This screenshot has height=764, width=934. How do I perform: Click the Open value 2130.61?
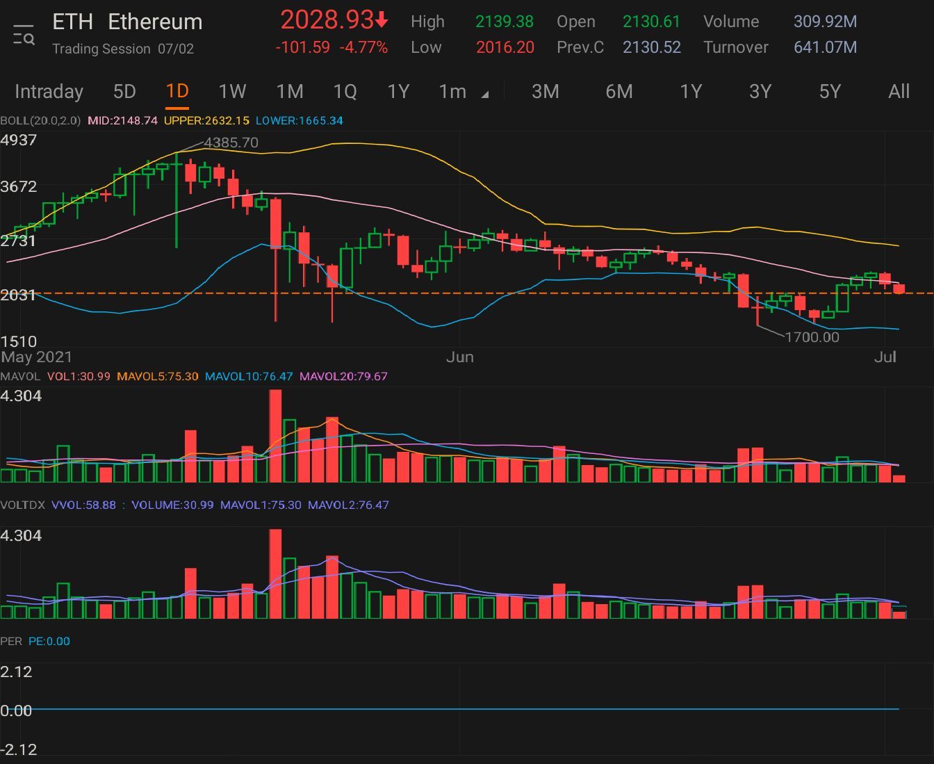tap(651, 22)
